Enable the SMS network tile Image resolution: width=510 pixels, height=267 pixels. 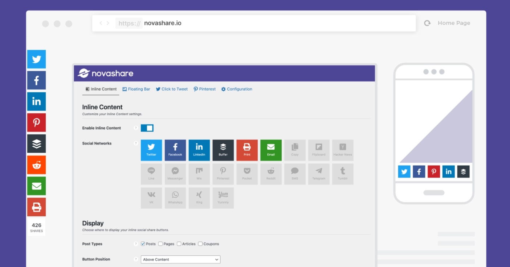tap(295, 174)
